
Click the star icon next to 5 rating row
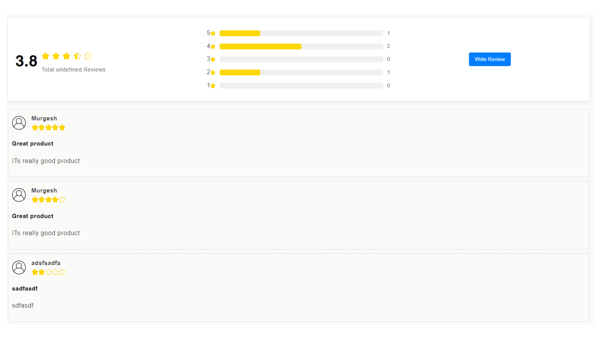(213, 33)
